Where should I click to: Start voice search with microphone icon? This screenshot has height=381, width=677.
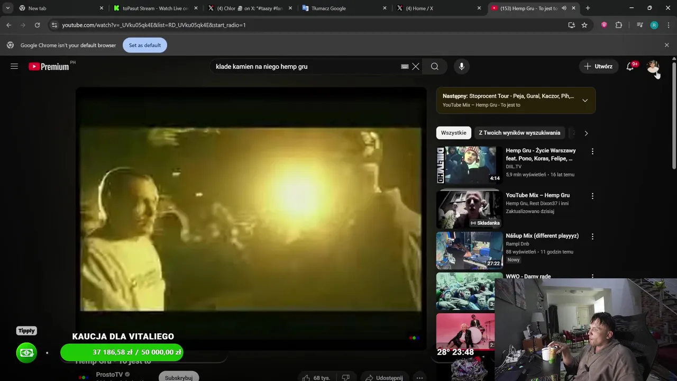tap(462, 66)
